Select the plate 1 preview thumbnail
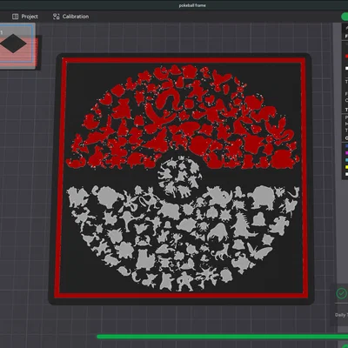The height and width of the screenshot is (348, 348). click(17, 45)
